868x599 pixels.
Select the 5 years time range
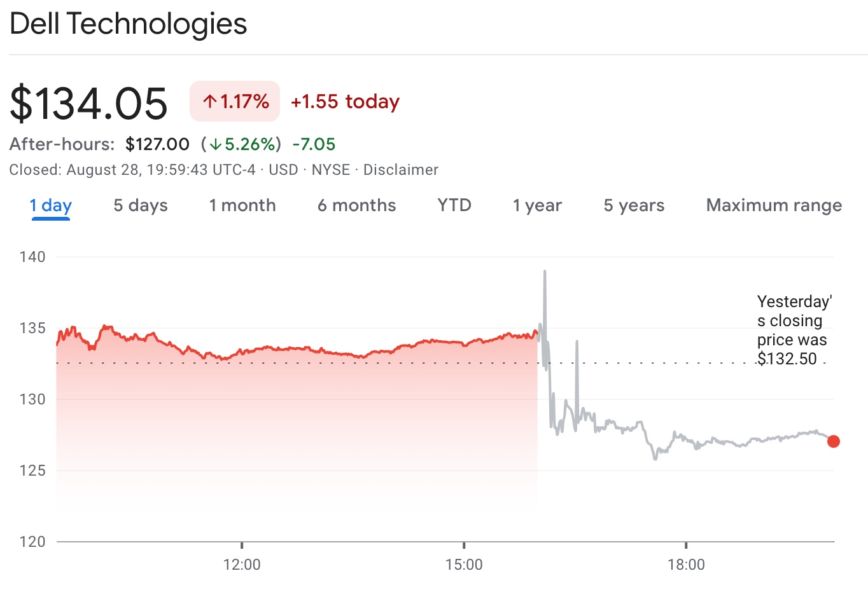[633, 205]
